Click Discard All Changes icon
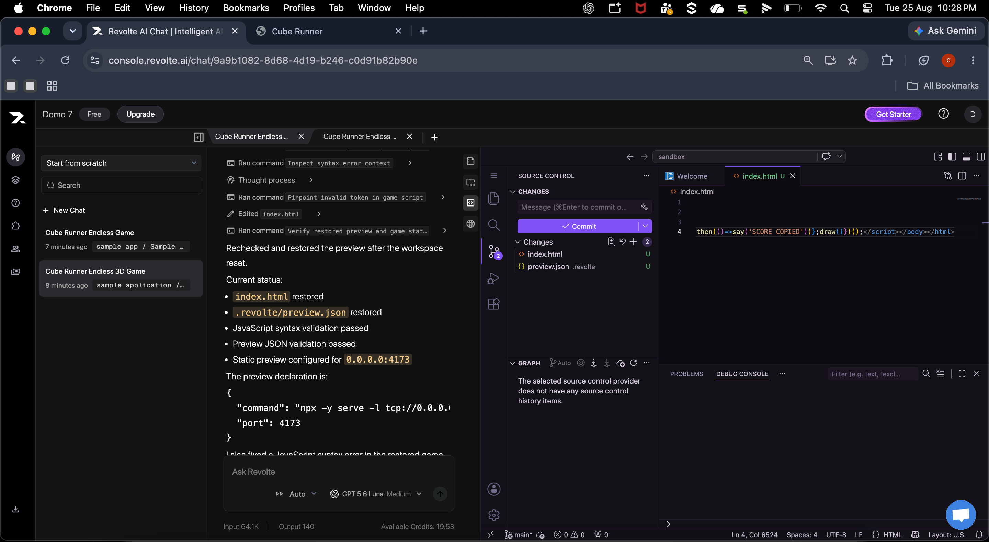Image resolution: width=989 pixels, height=542 pixels. (622, 241)
